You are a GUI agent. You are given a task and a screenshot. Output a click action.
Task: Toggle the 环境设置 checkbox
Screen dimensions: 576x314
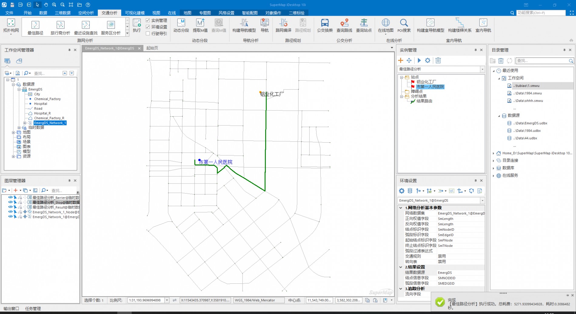148,27
